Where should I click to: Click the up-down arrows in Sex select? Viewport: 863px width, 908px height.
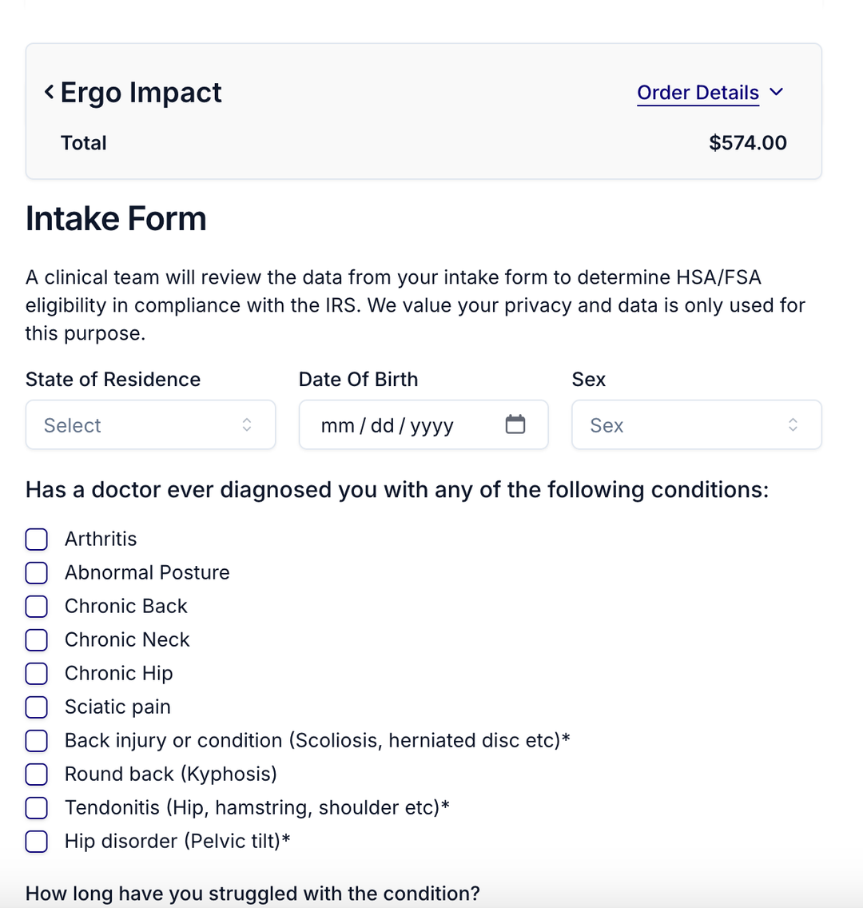click(x=793, y=424)
